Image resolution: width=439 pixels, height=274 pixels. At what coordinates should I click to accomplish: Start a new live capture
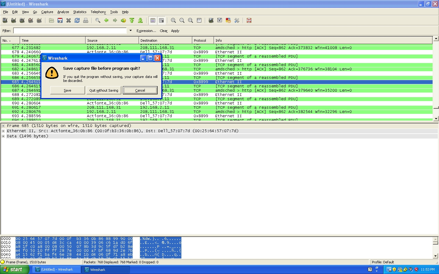22,20
